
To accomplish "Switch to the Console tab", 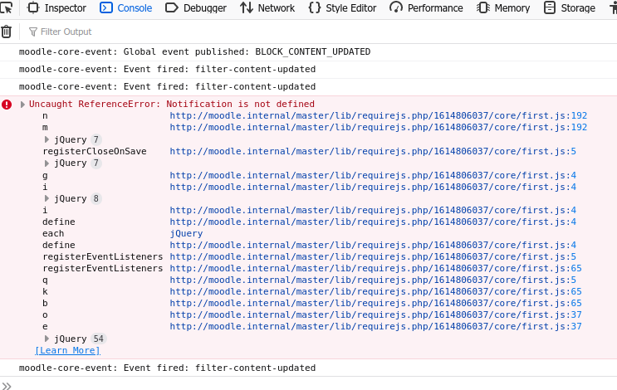I will tap(126, 7).
